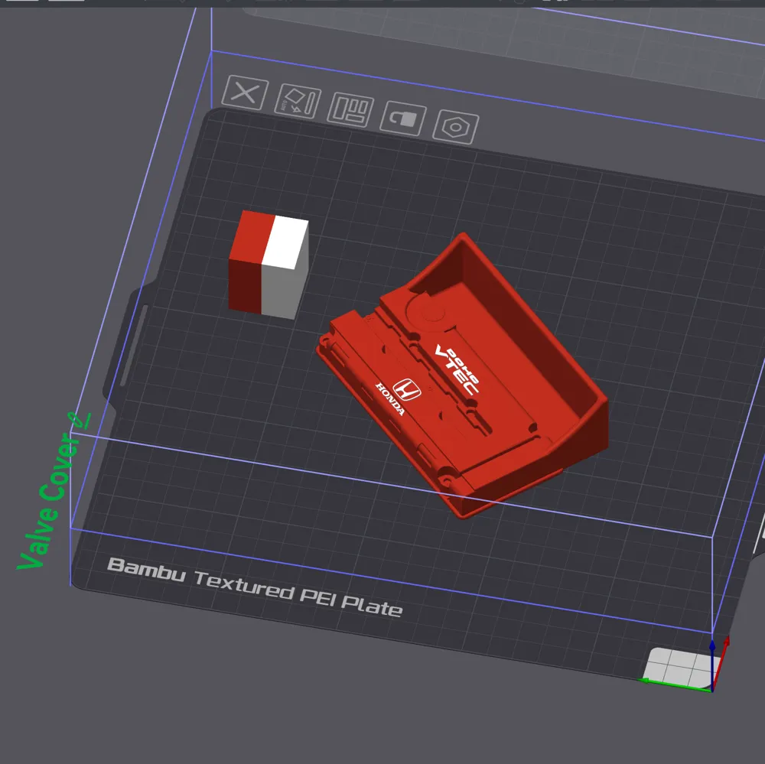Click the remove plate X icon
765x764 pixels.
[245, 93]
